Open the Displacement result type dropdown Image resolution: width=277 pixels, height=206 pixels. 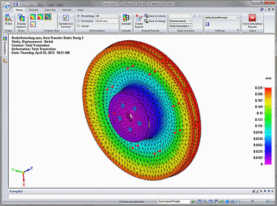(x=180, y=21)
